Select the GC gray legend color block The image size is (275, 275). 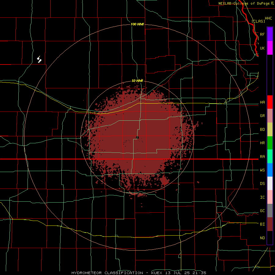[x=270, y=211]
